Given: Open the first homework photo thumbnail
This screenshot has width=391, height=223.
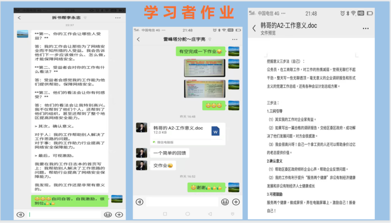Looking at the screenshot, I should [205, 68].
